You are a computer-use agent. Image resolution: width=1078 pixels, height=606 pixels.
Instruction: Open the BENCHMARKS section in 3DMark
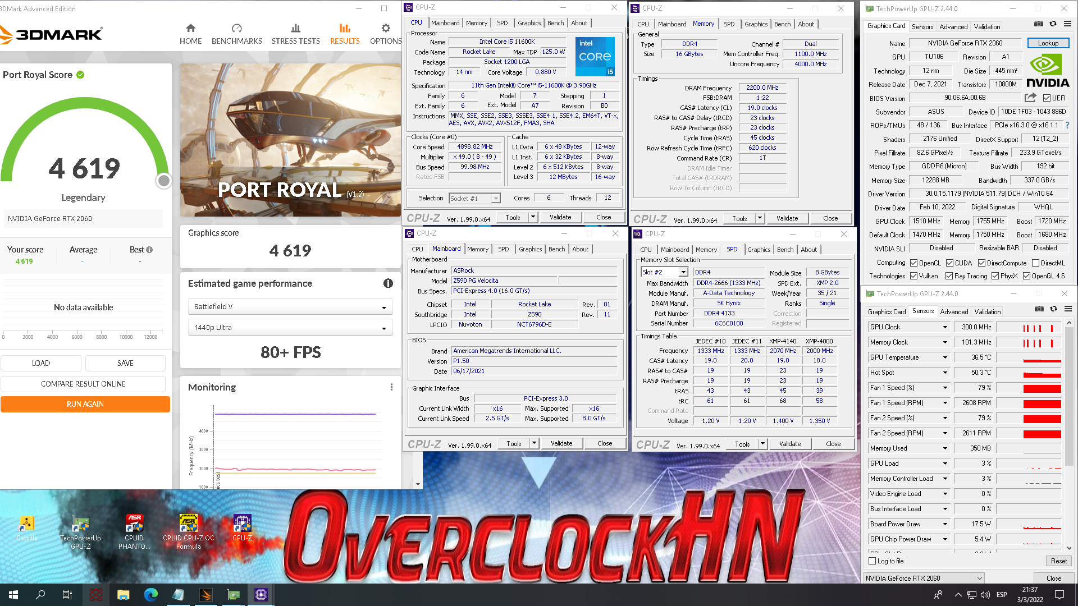coord(236,34)
